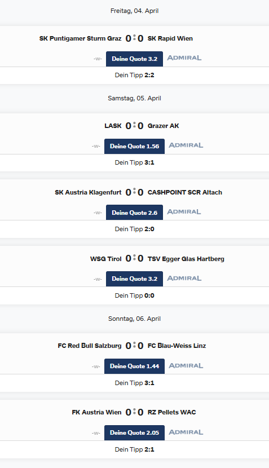This screenshot has height=468, width=269.
Task: Select the TSV Egger Glas Hartberg team name
Action: tap(186, 259)
